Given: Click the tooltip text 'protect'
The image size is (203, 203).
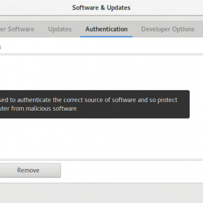Looking at the screenshot, I should (167, 100).
